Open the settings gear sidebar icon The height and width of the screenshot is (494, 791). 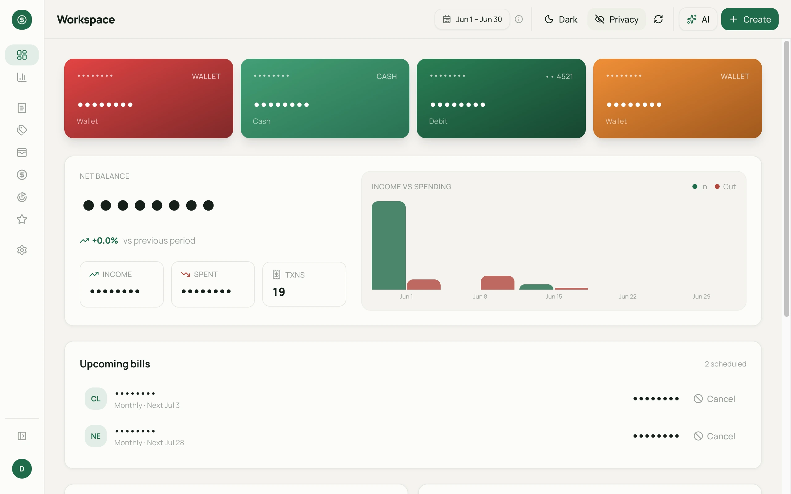(22, 250)
